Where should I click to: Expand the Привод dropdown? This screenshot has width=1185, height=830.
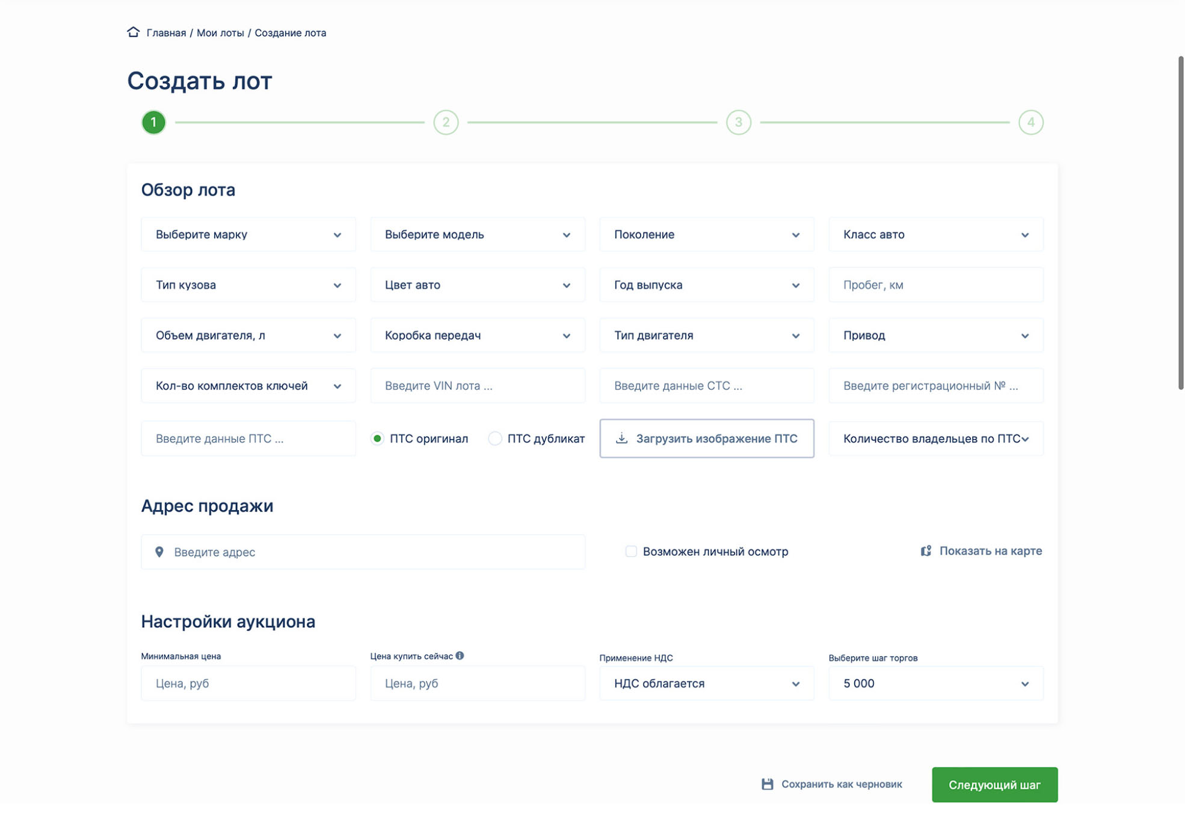coord(936,336)
